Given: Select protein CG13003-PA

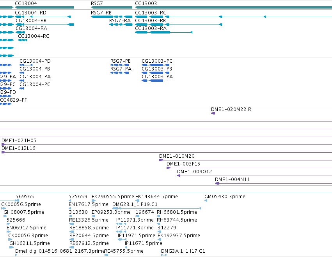Looking at the screenshot, I should 157,77.
